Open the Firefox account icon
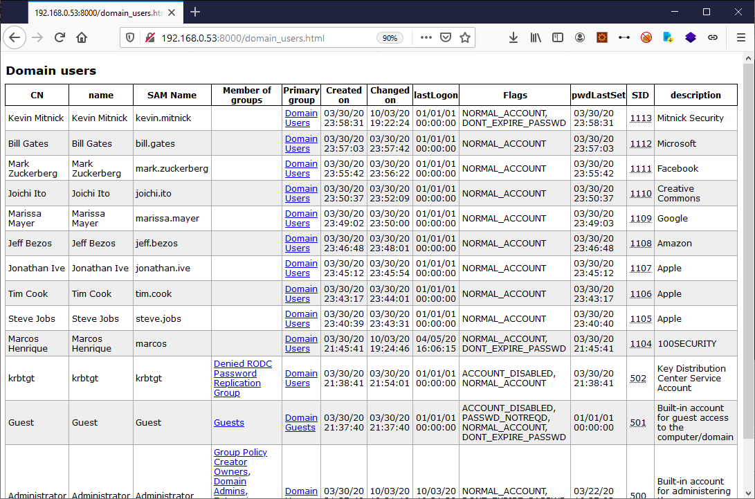 pyautogui.click(x=580, y=38)
